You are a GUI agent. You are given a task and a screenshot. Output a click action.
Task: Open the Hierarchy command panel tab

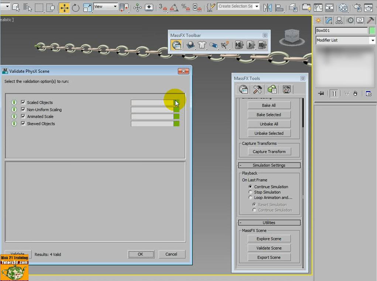pyautogui.click(x=339, y=20)
